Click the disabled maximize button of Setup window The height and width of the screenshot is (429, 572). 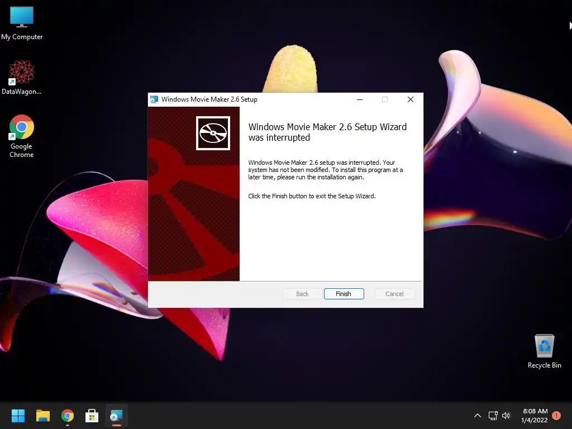point(385,99)
